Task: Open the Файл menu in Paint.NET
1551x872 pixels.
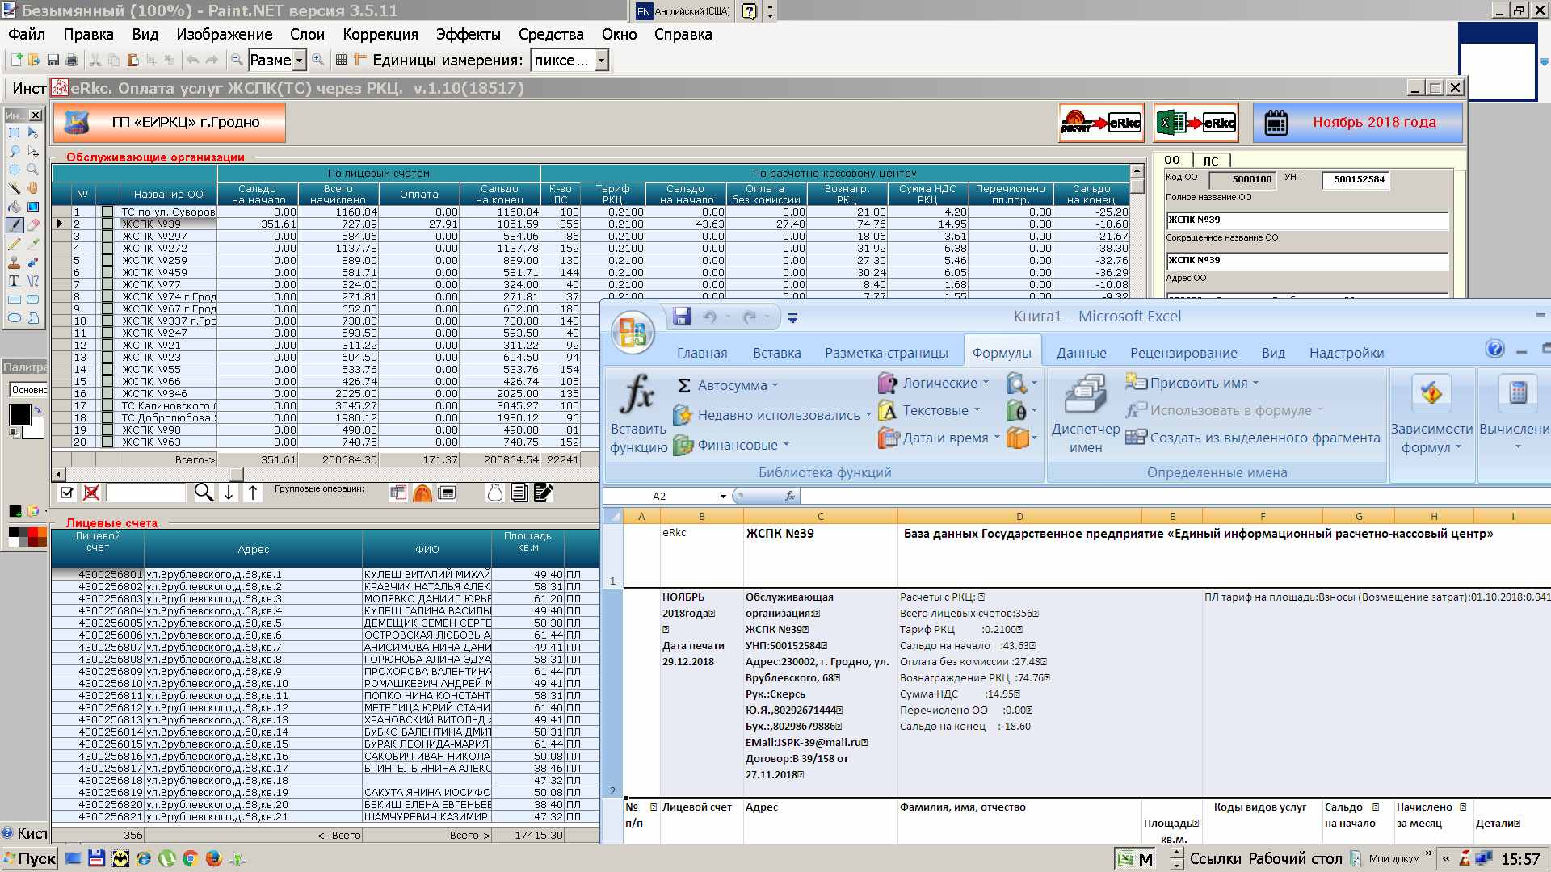Action: [27, 35]
